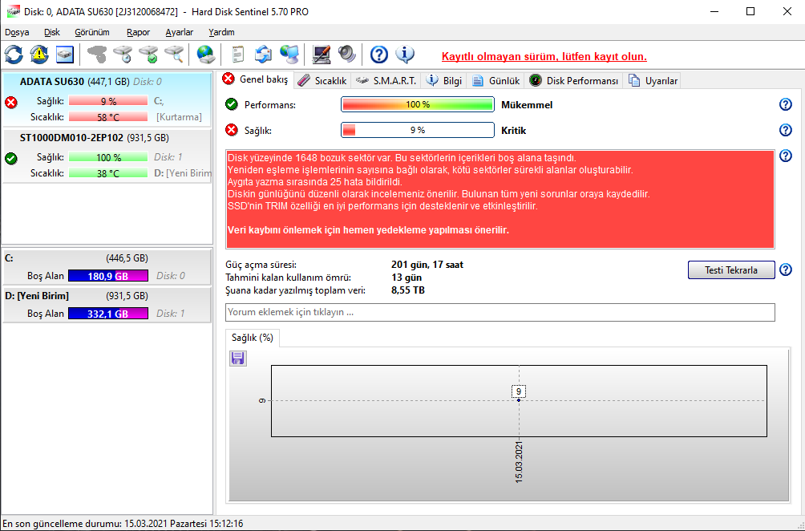Click the blue refresh arrows toolbar icon
Image resolution: width=805 pixels, height=531 pixels.
[14, 55]
